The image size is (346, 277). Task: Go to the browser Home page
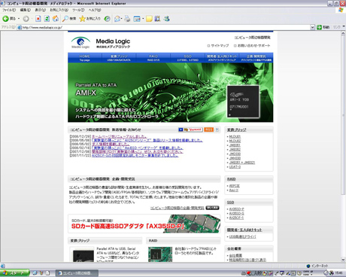click(56, 19)
